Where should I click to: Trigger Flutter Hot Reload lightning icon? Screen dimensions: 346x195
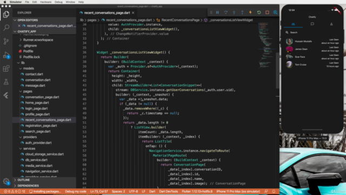tap(250, 12)
